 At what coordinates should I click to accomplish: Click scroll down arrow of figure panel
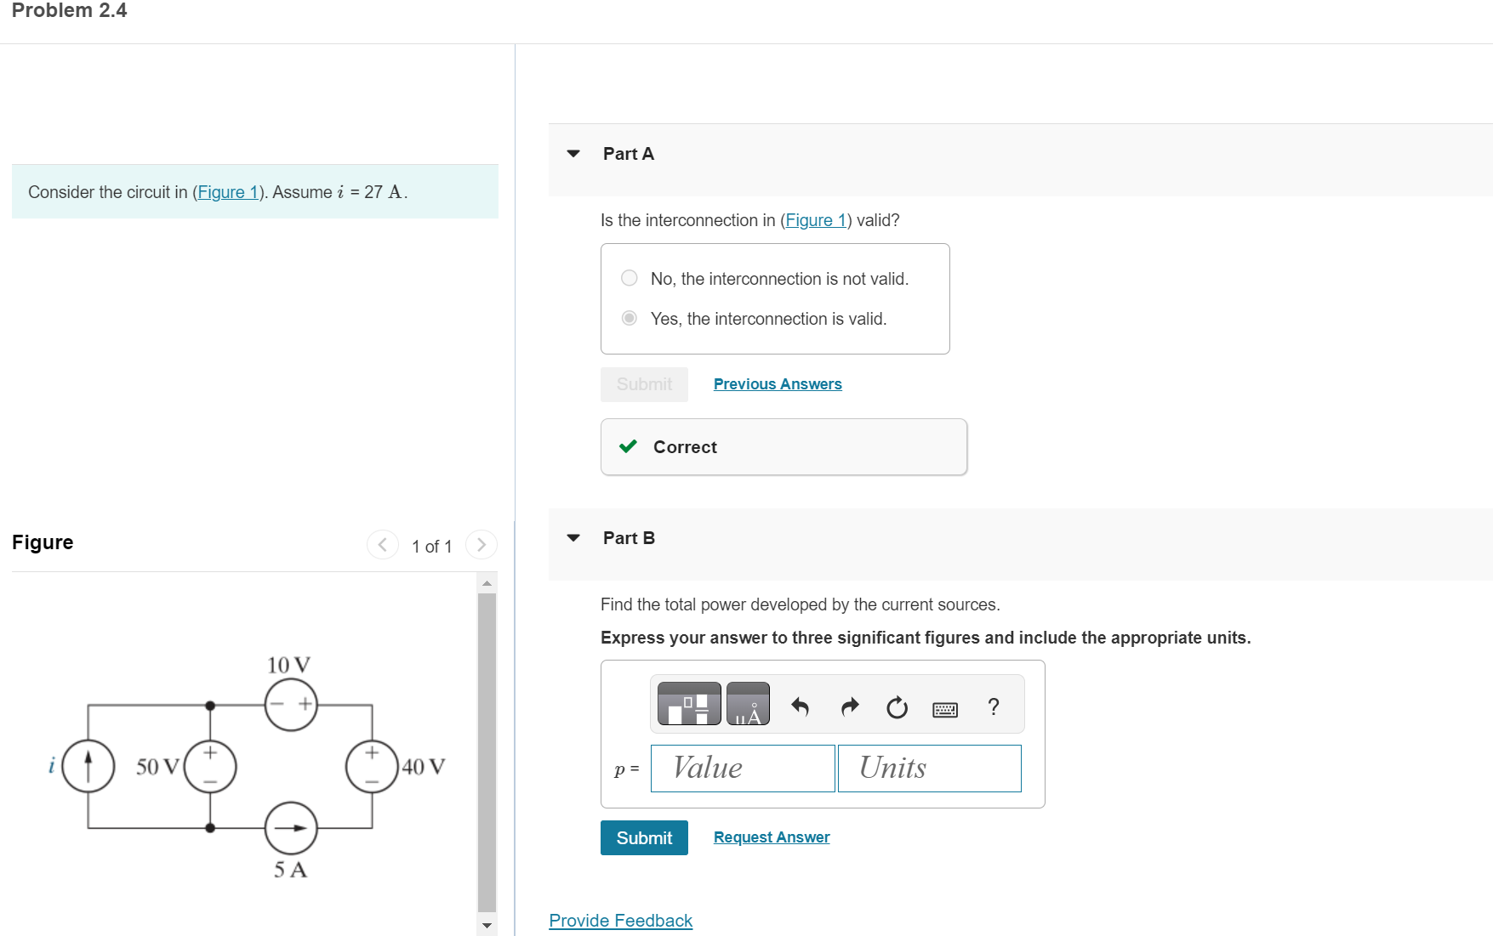coord(487,926)
